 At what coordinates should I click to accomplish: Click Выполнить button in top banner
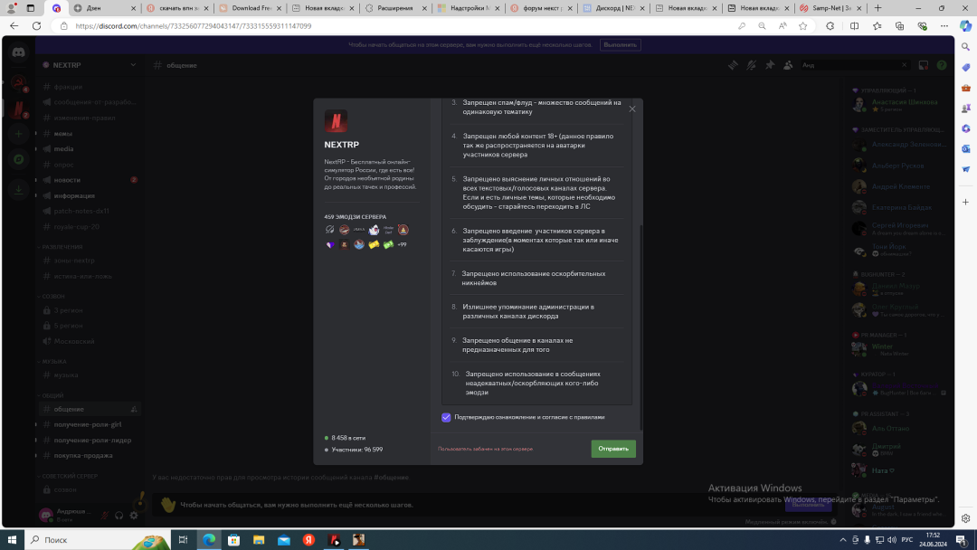tap(620, 45)
